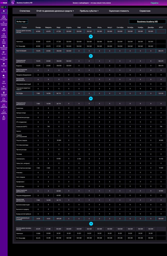The width and height of the screenshot is (167, 256).
Task: Collapse the section under РАСХОДЫ row
Action: (91, 98)
